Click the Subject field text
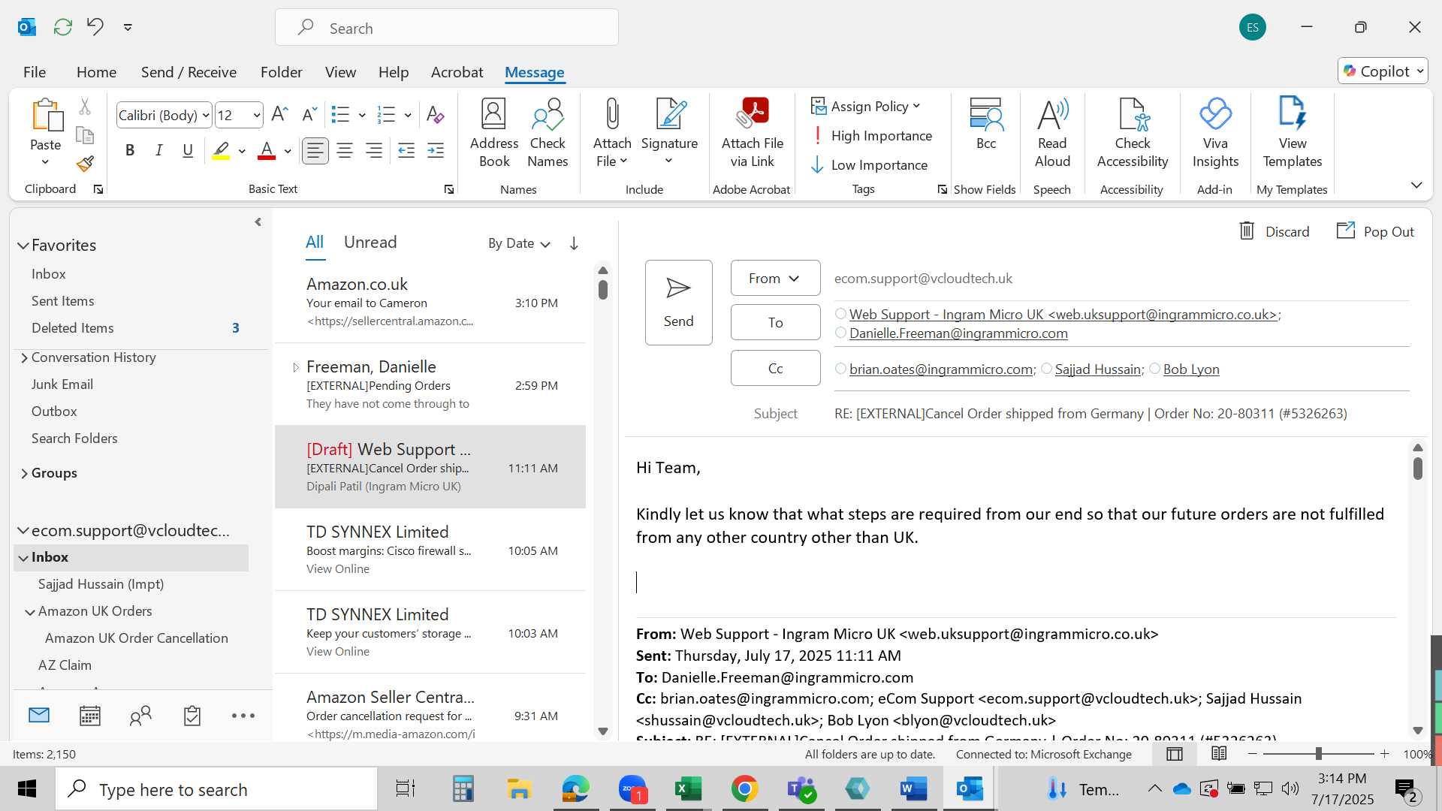Screen dimensions: 1442x811 pyautogui.click(x=1091, y=413)
